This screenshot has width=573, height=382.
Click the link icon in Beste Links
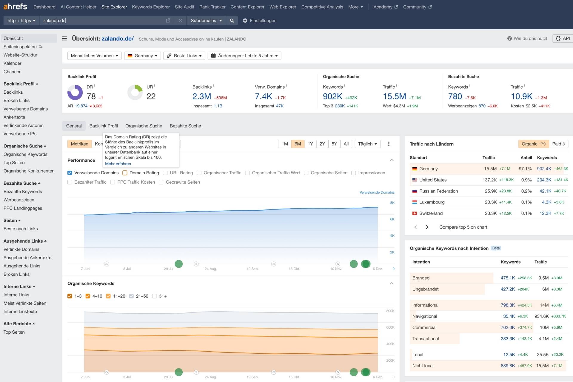coord(169,56)
